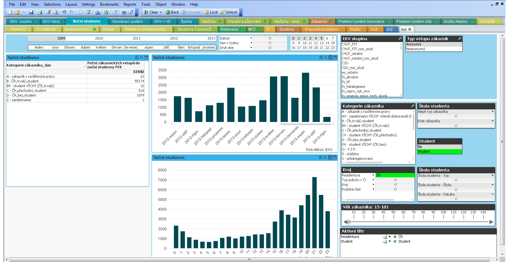Image resolution: width=511 pixels, height=262 pixels.
Task: Save the document with the floppy icon
Action: click(31, 12)
